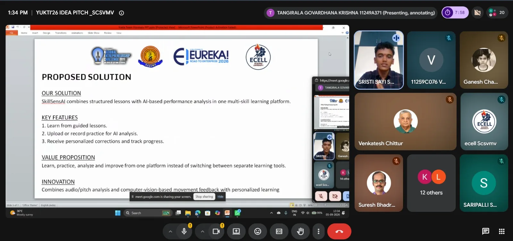Open Meet more options three-dot menu
The height and width of the screenshot is (241, 513).
pyautogui.click(x=318, y=231)
